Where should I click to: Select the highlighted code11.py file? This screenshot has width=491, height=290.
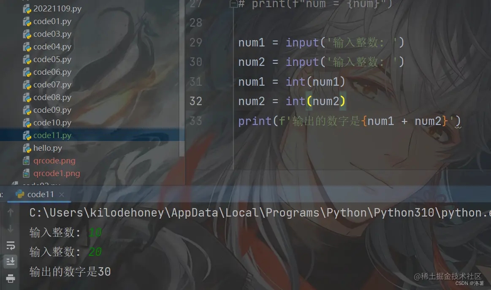52,136
